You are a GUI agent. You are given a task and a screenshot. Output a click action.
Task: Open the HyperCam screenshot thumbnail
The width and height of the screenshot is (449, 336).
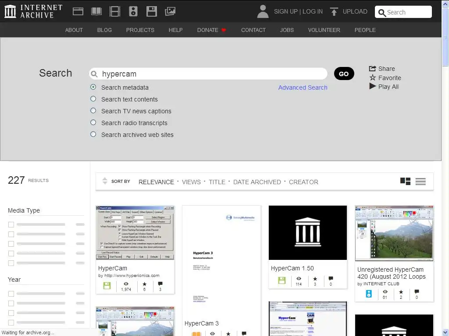[135, 233]
